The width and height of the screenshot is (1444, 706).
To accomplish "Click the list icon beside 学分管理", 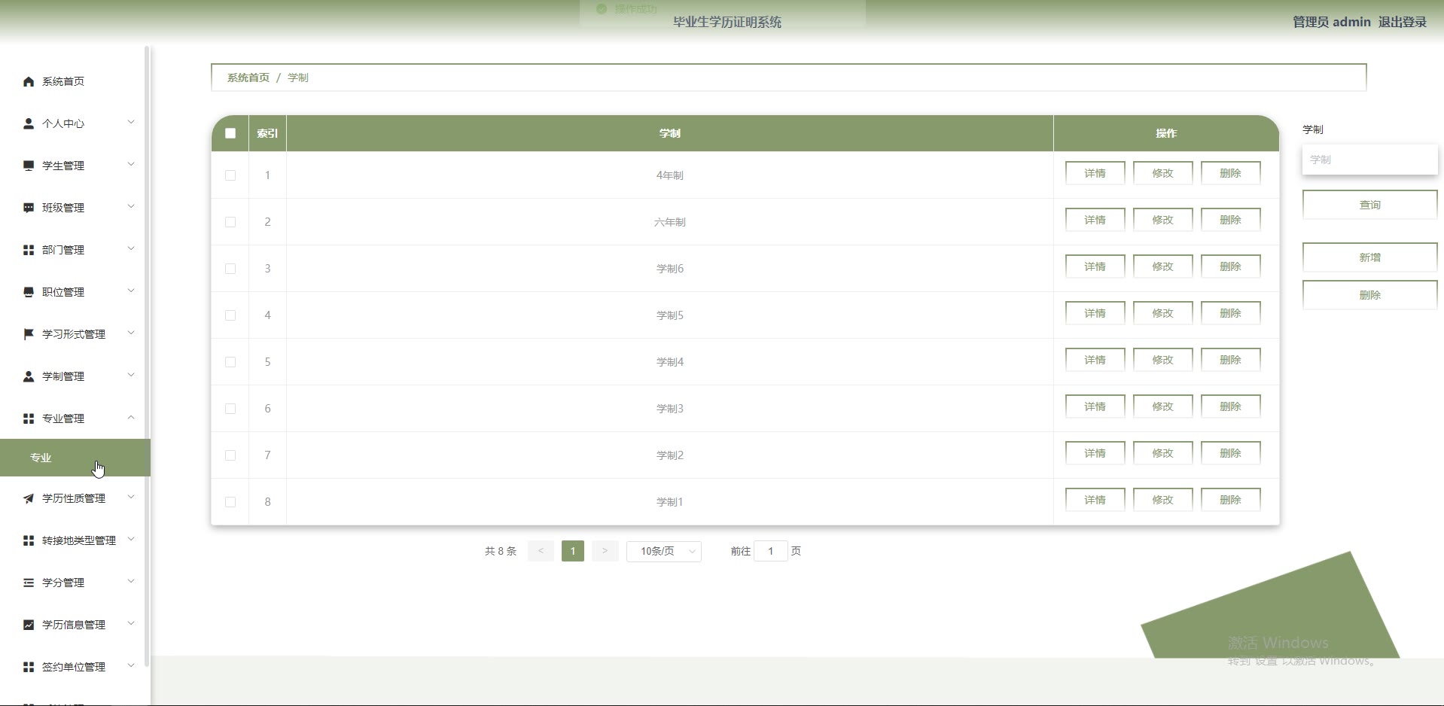I will point(29,583).
